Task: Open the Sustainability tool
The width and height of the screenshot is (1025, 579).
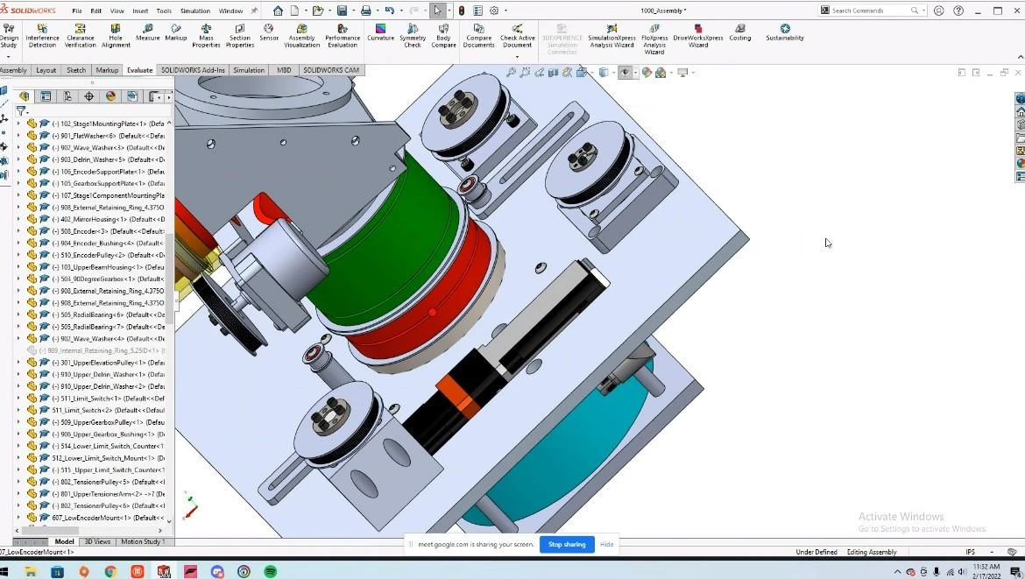Action: 784,32
